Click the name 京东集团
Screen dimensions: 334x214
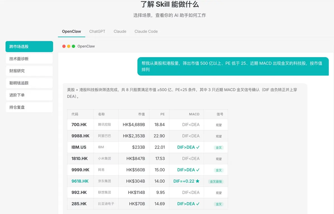[x=104, y=181]
